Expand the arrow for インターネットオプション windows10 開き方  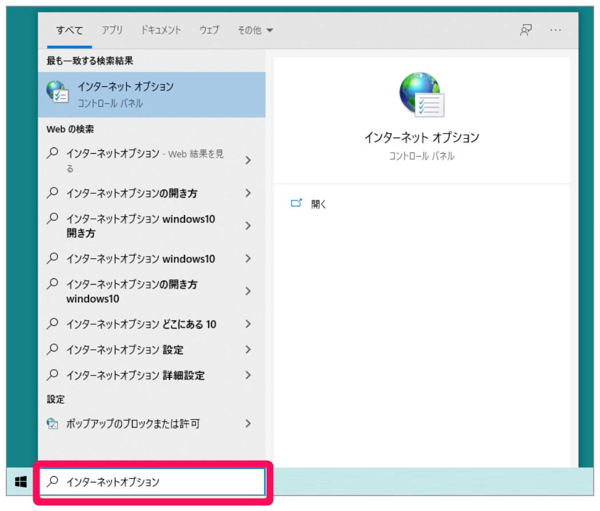pyautogui.click(x=248, y=225)
